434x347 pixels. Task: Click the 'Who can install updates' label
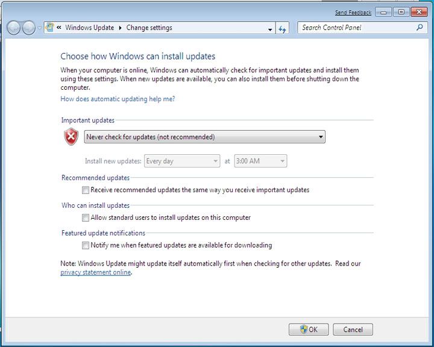95,205
